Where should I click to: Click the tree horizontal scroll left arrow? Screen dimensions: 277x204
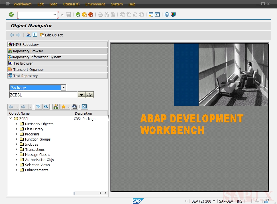click(x=100, y=193)
